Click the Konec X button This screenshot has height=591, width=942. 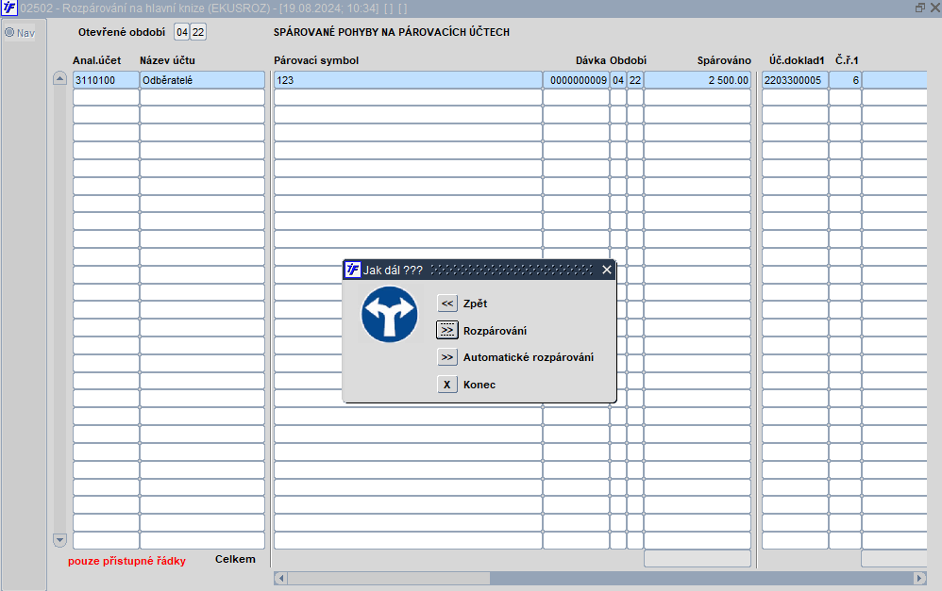(x=447, y=385)
